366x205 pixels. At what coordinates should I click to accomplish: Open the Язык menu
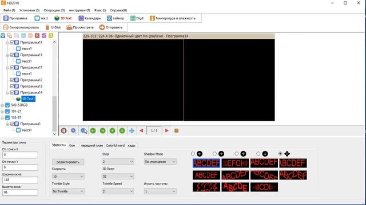[100, 10]
